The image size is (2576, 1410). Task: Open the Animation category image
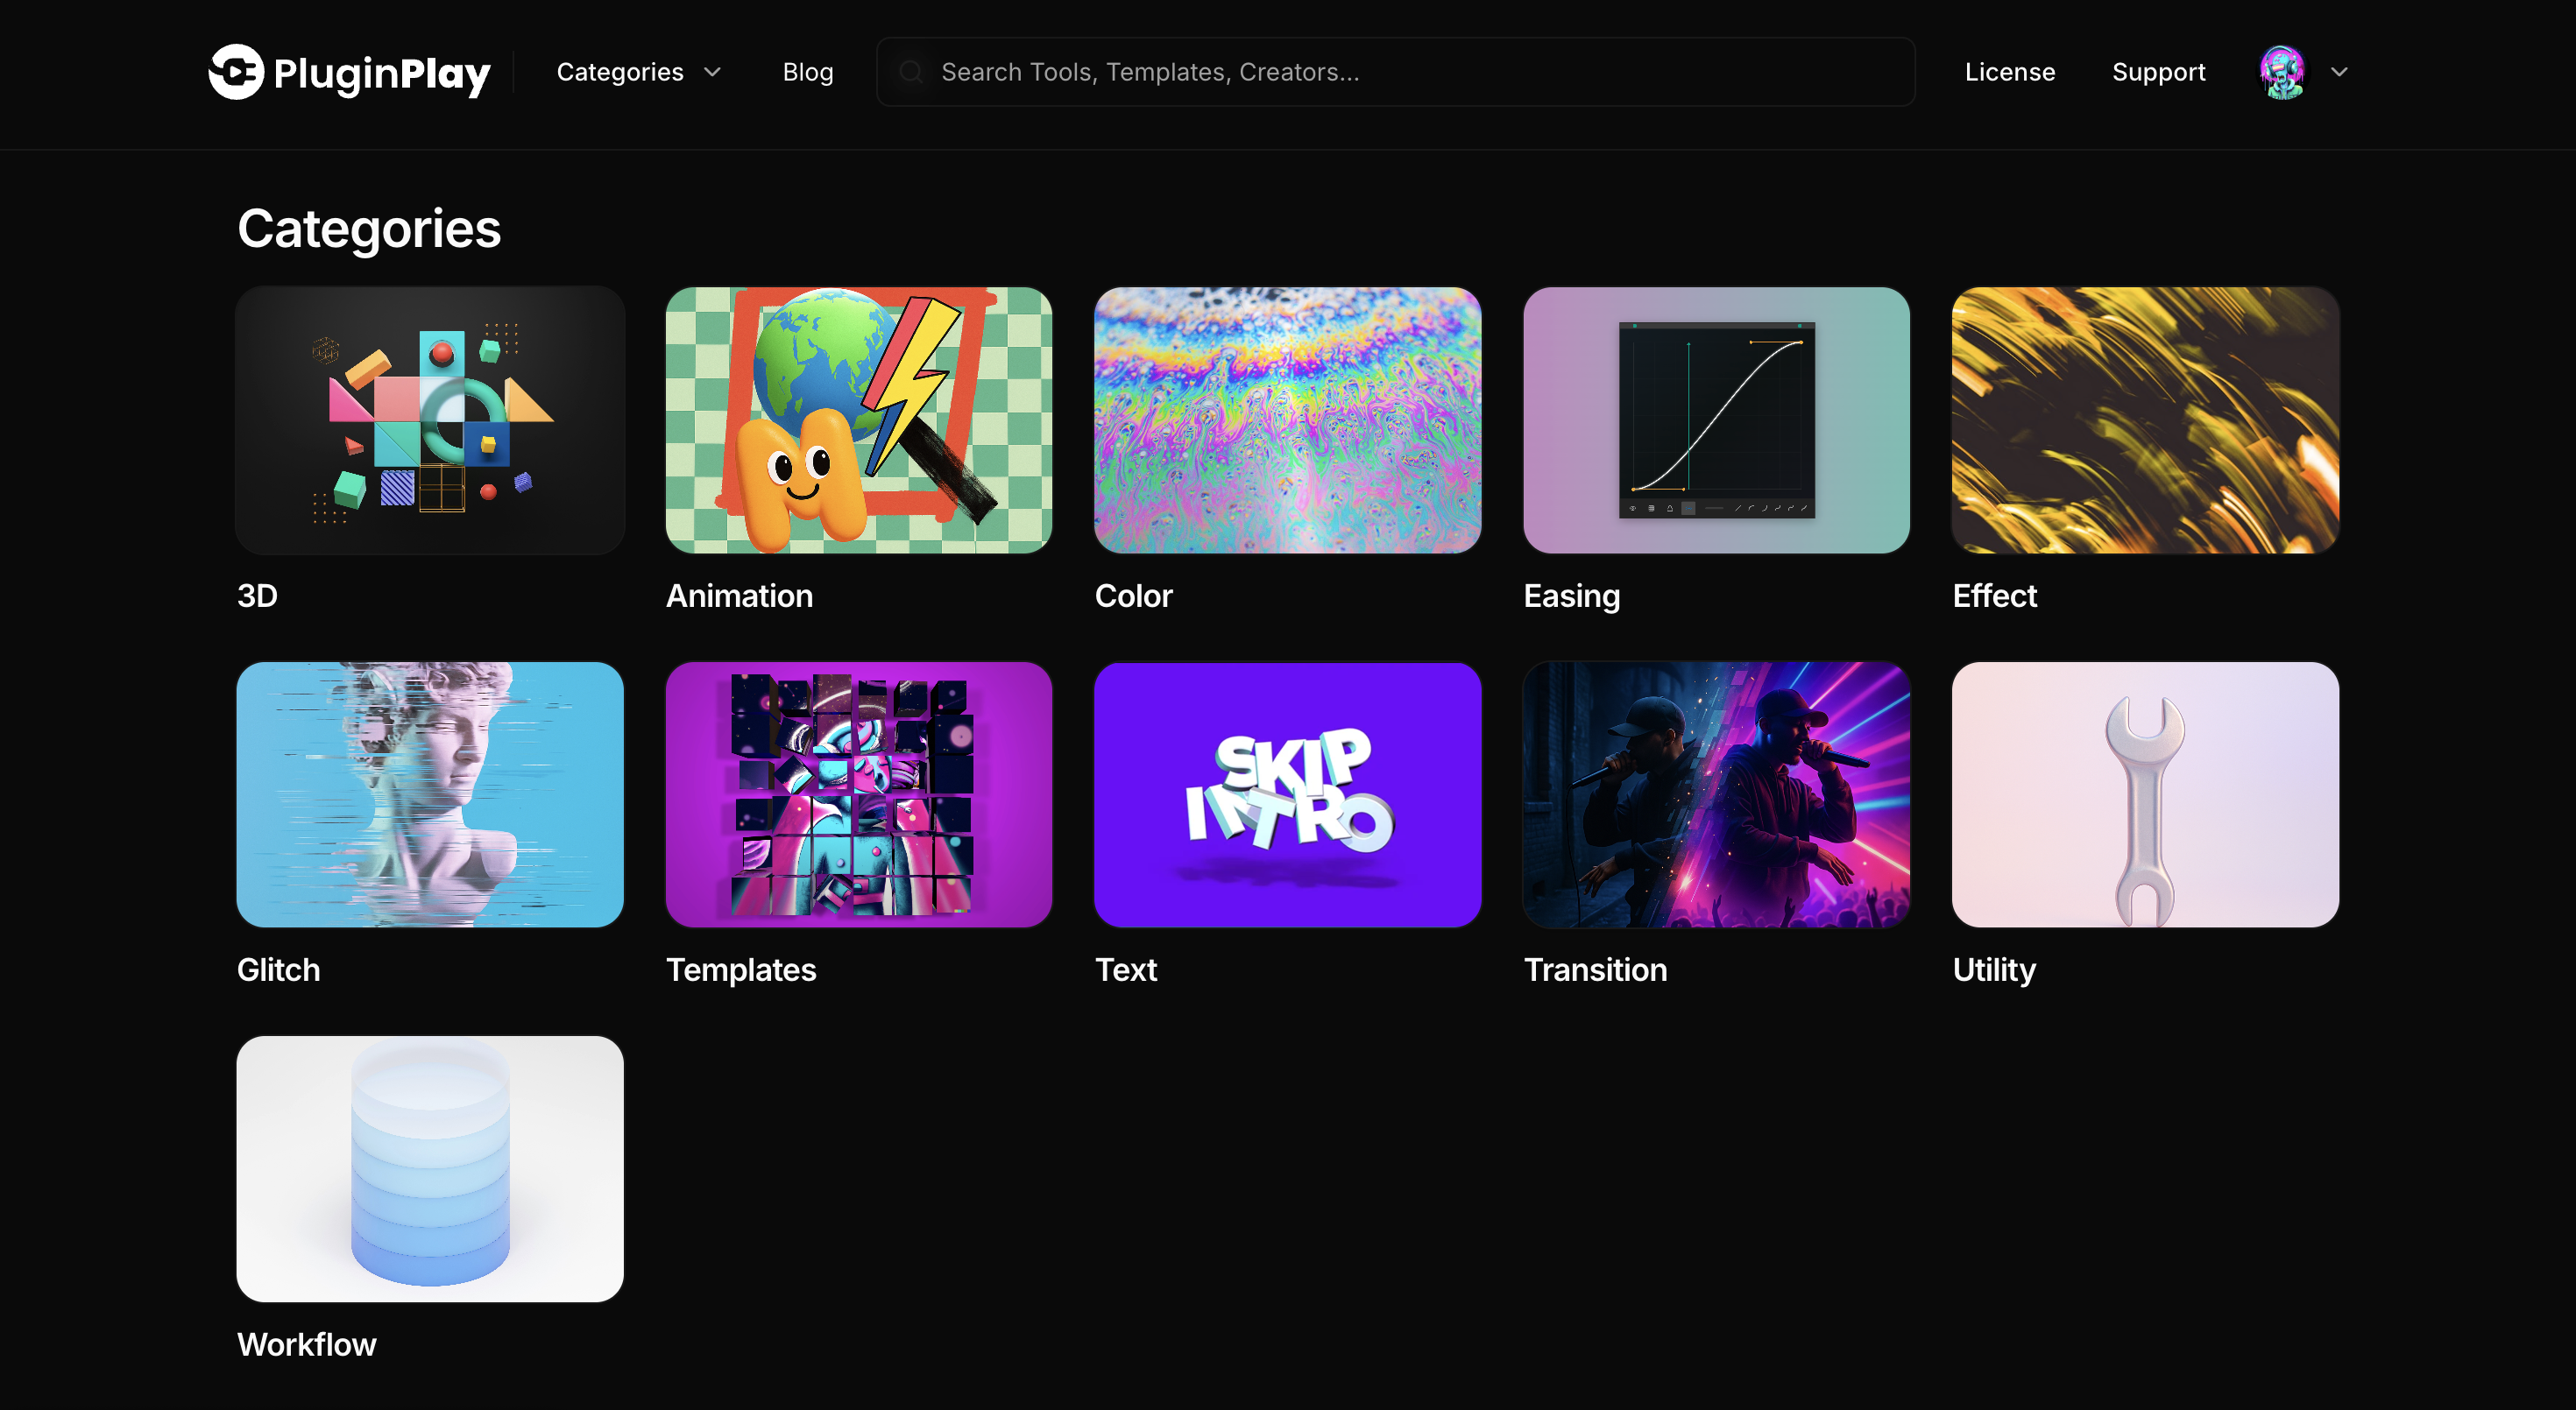[x=858, y=419]
